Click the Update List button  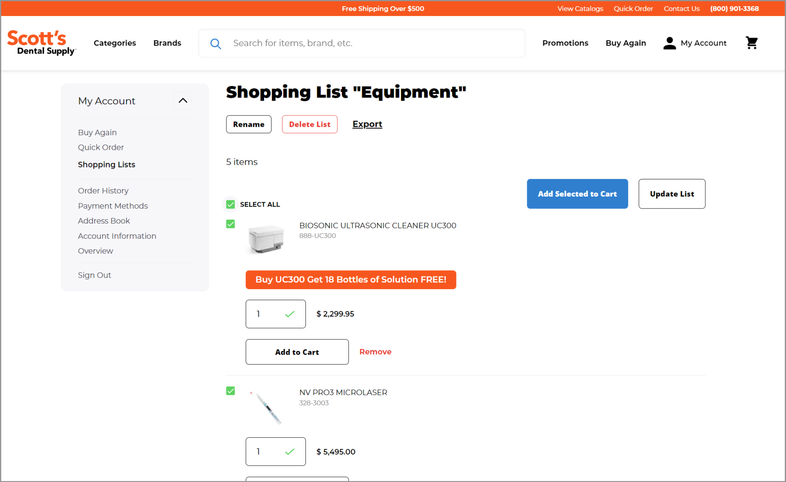coord(672,194)
